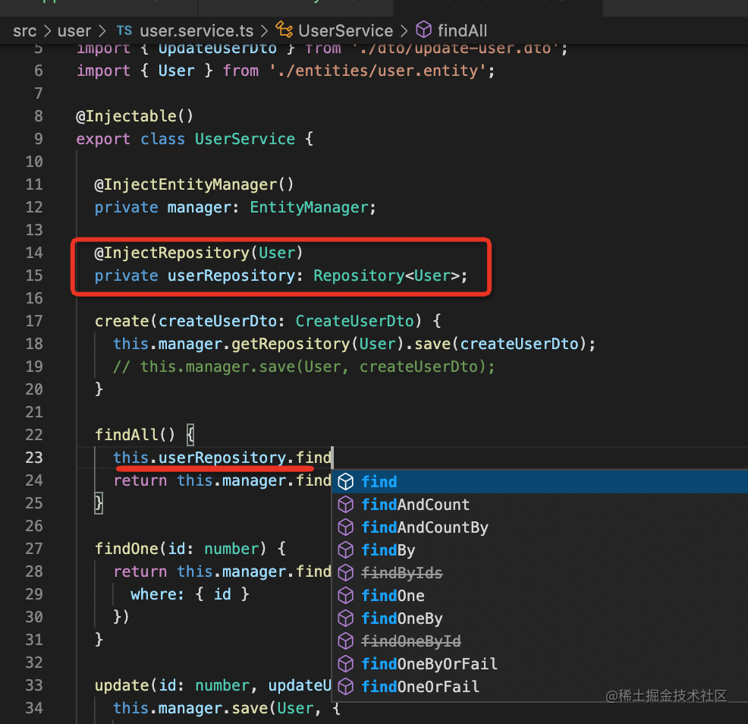Click the UserService class icon in breadcrumb
748x724 pixels.
[x=284, y=31]
